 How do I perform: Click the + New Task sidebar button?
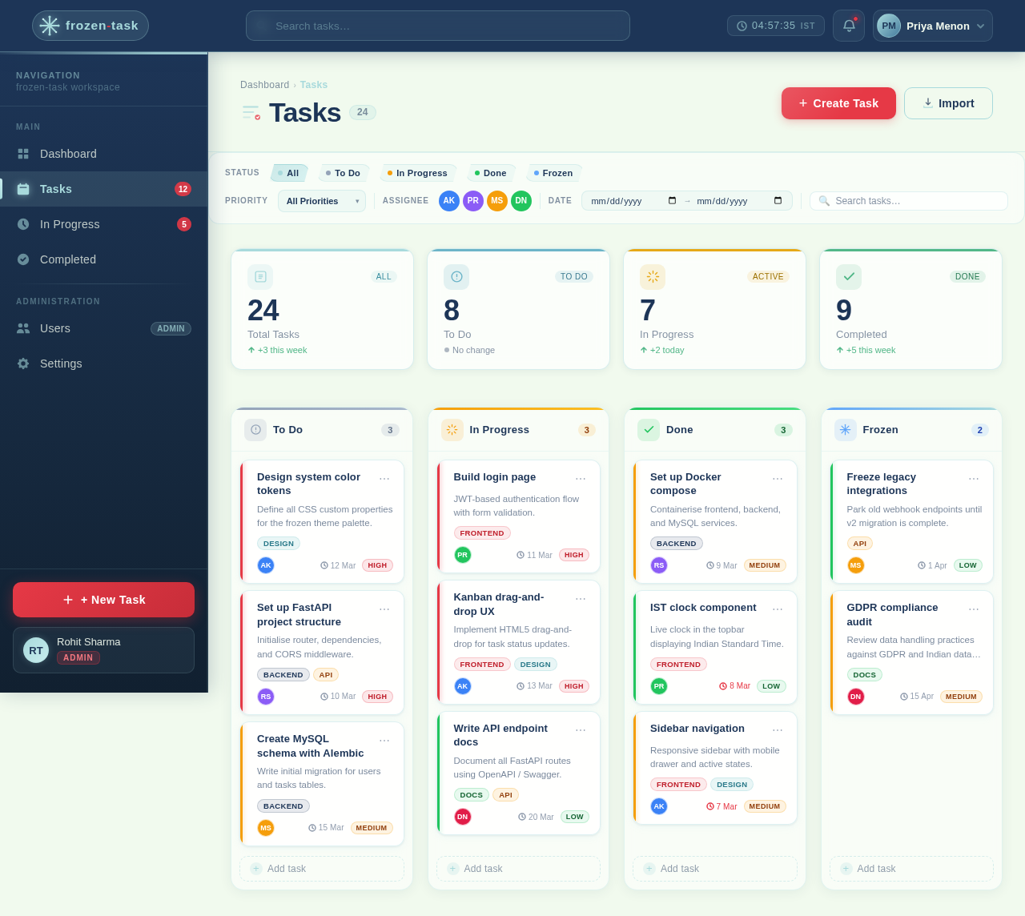point(103,600)
